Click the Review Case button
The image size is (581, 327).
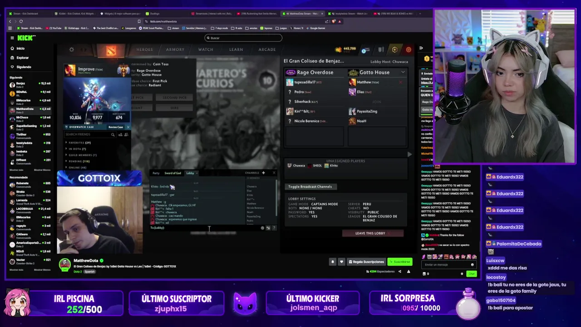coord(115,127)
